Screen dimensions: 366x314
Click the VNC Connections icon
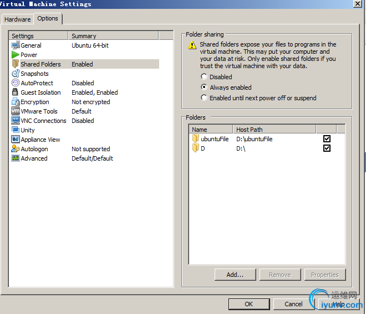click(x=16, y=120)
